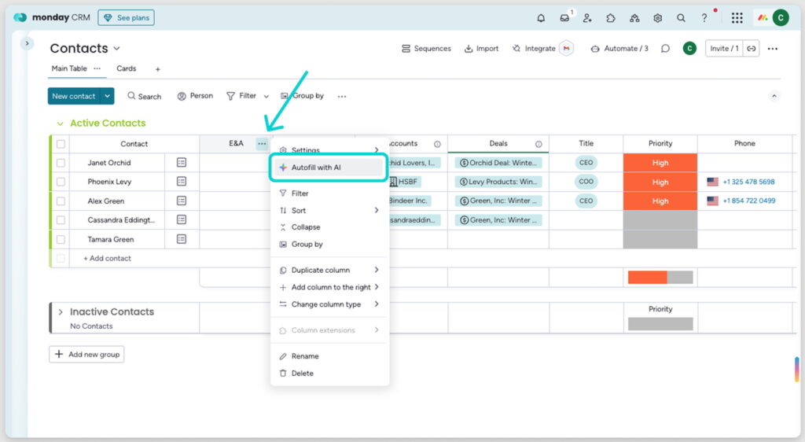Open the Contacts board title dropdown
This screenshot has height=442, width=805.
tap(116, 48)
